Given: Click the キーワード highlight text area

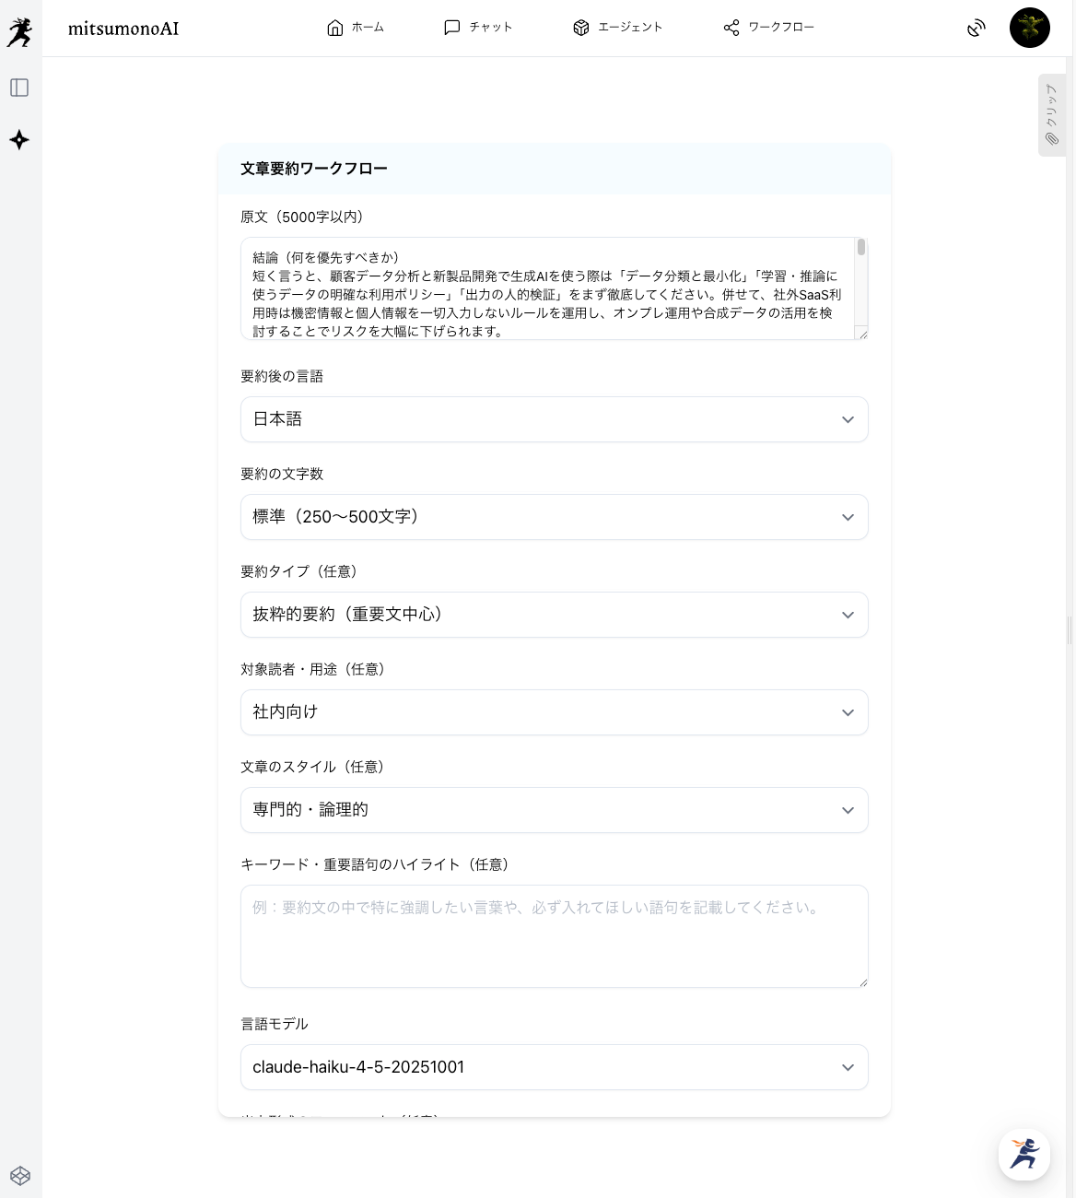Looking at the screenshot, I should click(554, 936).
